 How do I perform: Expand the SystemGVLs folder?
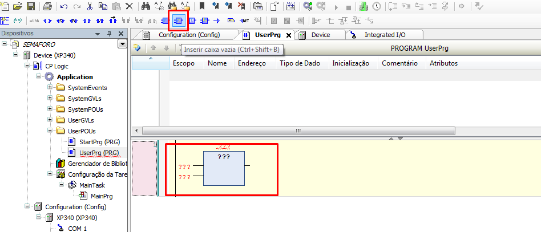tap(50, 99)
